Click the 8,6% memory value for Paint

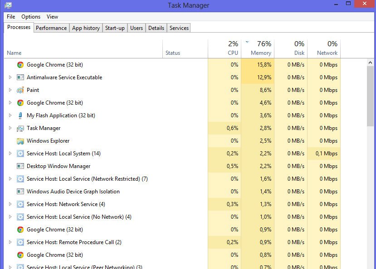pyautogui.click(x=265, y=90)
